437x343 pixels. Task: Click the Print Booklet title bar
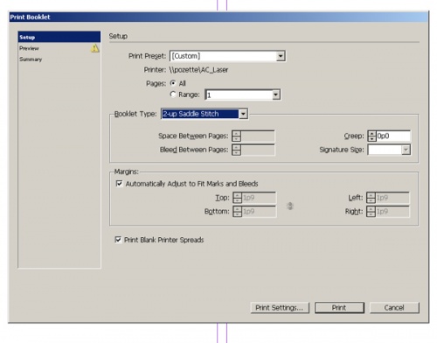[x=218, y=17]
